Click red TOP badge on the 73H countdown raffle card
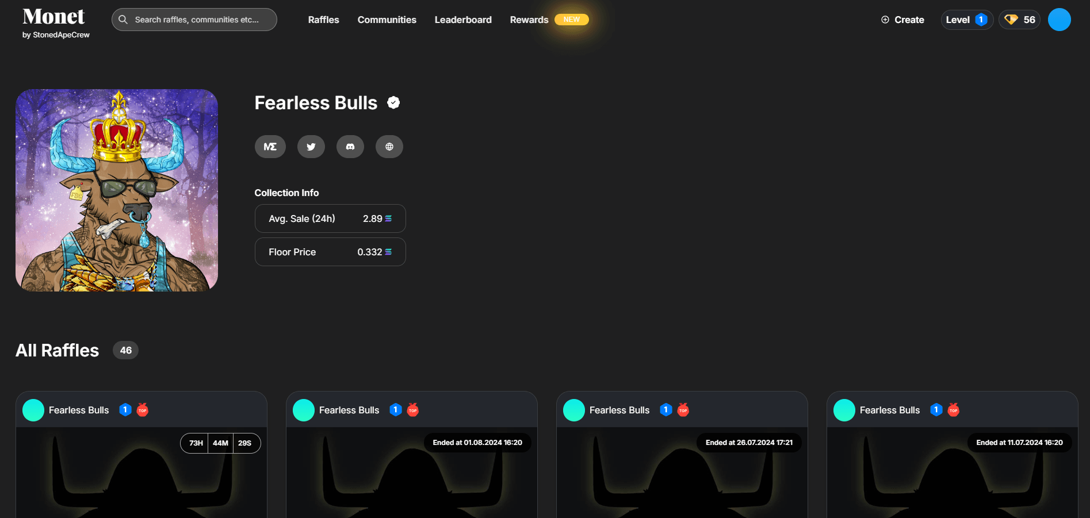Image resolution: width=1090 pixels, height=518 pixels. (x=143, y=410)
